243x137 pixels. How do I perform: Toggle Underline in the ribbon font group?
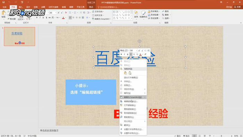(x=43, y=17)
